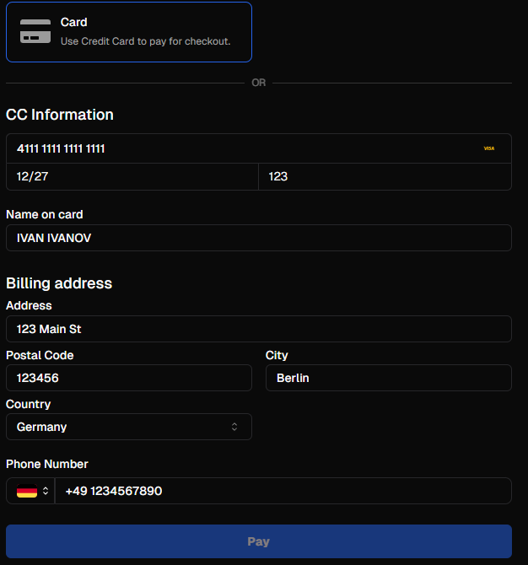The height and width of the screenshot is (565, 528).
Task: Select the Postal Code field with 123456
Action: point(128,378)
